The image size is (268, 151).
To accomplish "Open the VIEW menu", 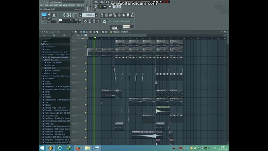I will (65, 5).
